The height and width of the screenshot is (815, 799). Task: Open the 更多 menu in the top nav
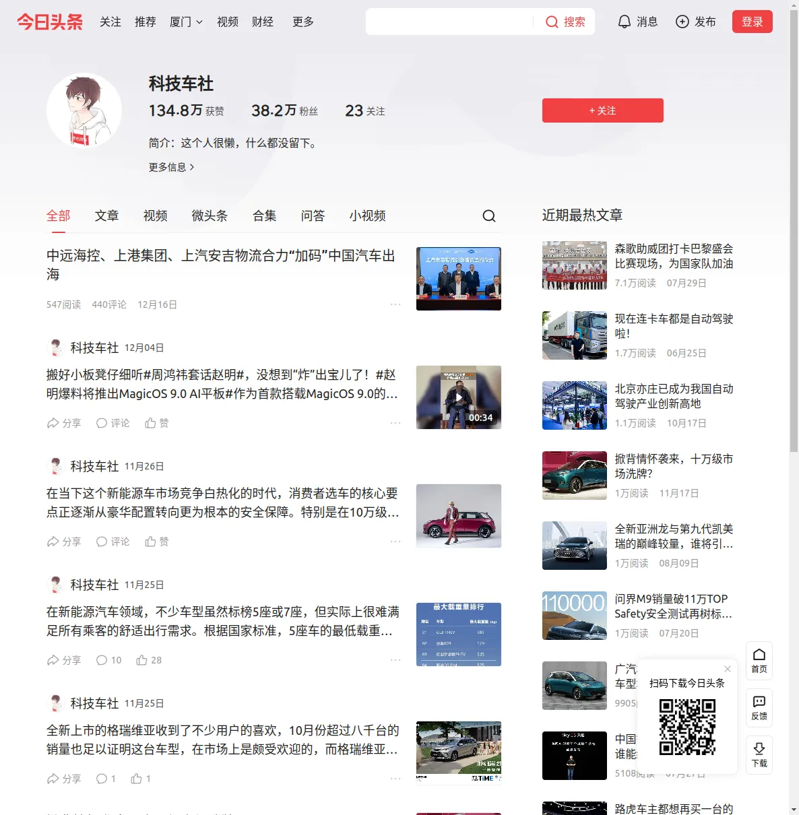303,22
